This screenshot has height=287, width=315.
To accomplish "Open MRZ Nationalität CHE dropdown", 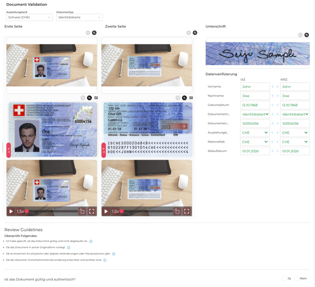I will pyautogui.click(x=295, y=142).
